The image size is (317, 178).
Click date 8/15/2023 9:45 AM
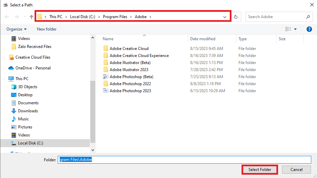point(206,49)
